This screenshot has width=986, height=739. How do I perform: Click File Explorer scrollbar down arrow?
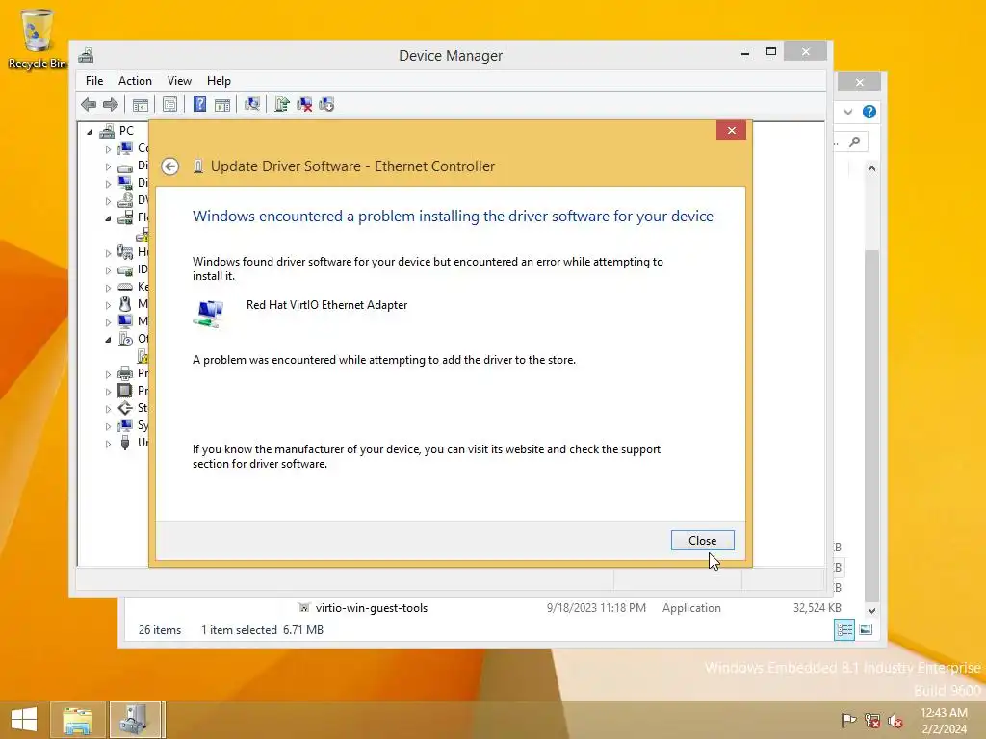click(x=871, y=610)
